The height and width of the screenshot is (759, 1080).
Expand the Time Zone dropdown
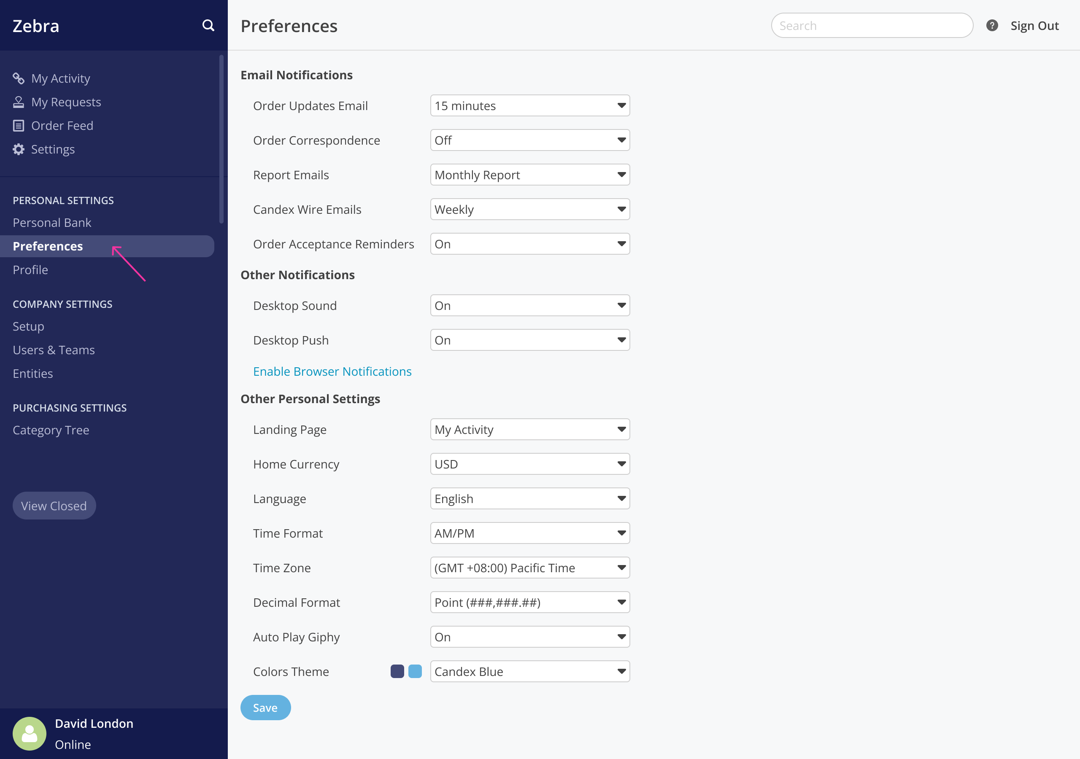[529, 568]
